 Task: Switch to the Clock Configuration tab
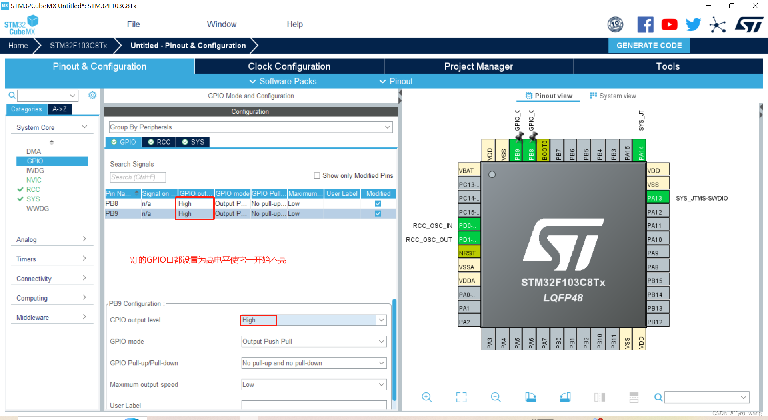(x=289, y=66)
